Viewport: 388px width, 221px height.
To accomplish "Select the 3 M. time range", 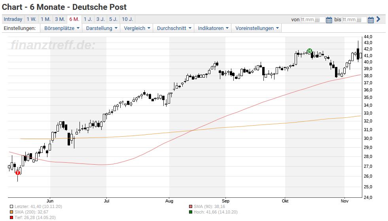I will [60, 19].
